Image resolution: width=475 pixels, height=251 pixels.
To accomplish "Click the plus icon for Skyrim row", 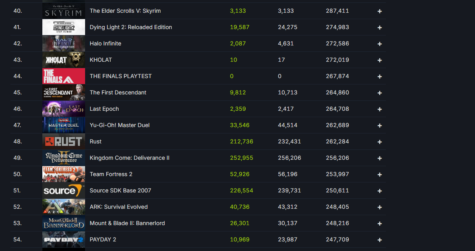I will point(380,11).
